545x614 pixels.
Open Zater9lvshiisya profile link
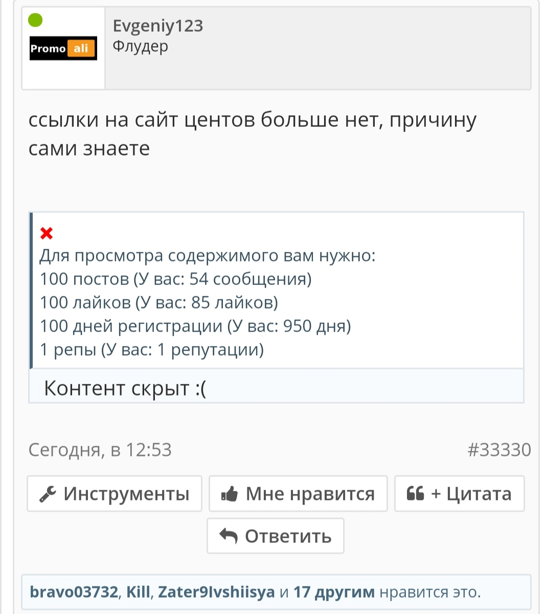[x=216, y=593]
